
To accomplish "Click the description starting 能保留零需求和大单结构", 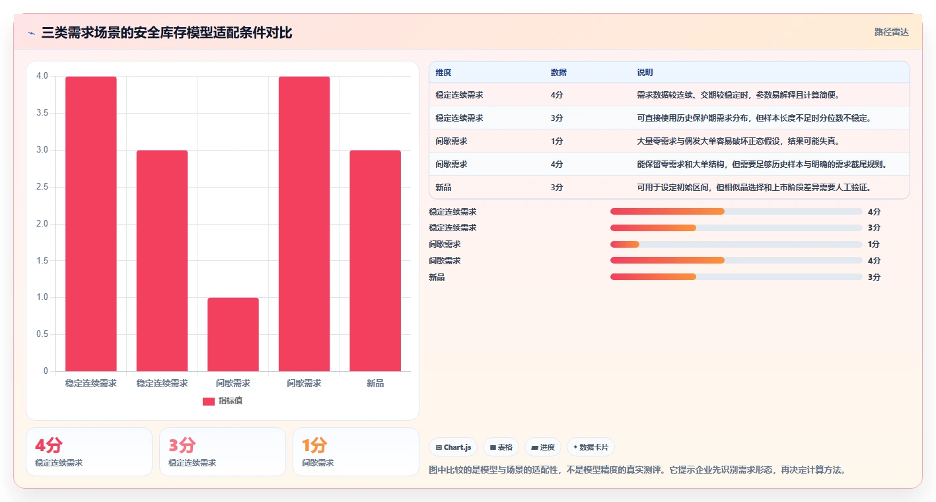I will [x=763, y=164].
